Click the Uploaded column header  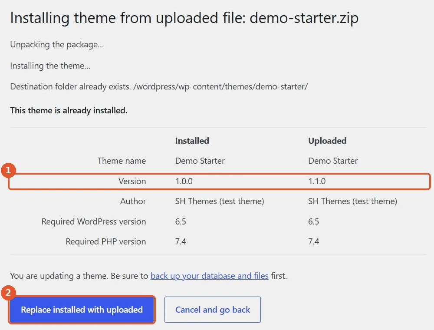click(x=327, y=141)
